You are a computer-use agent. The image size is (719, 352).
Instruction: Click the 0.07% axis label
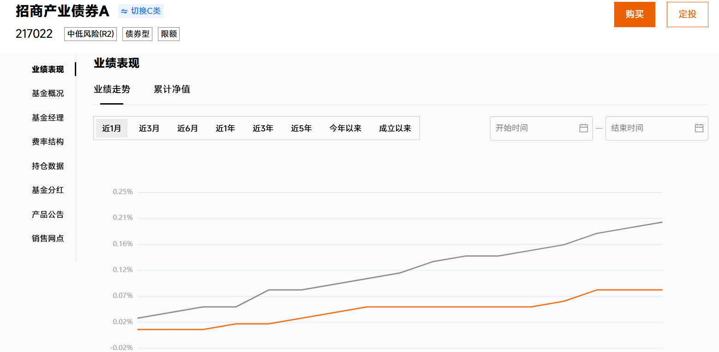click(x=123, y=295)
